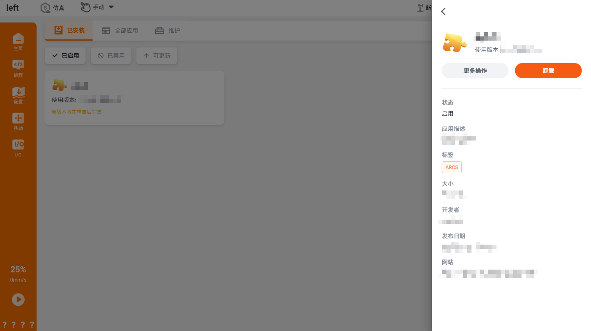Click the orange 卸载 uninstall button
Viewport: 591px width, 331px height.
tap(548, 70)
